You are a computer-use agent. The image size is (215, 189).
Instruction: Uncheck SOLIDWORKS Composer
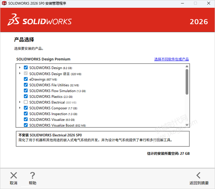[26, 108]
